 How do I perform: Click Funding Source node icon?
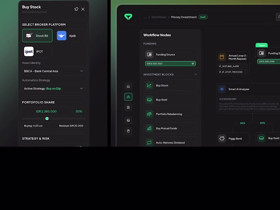point(149,55)
